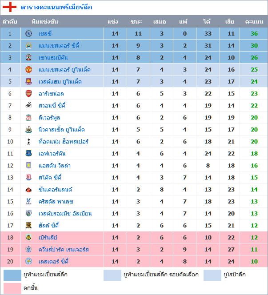Click the ยูโรป้าลีก legend color box
268x295 pixels.
point(212,275)
